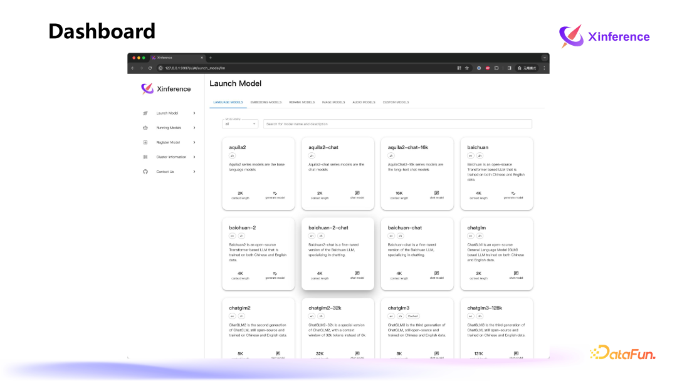Switch to the Embedding Models tab
The height and width of the screenshot is (381, 677).
(x=266, y=102)
